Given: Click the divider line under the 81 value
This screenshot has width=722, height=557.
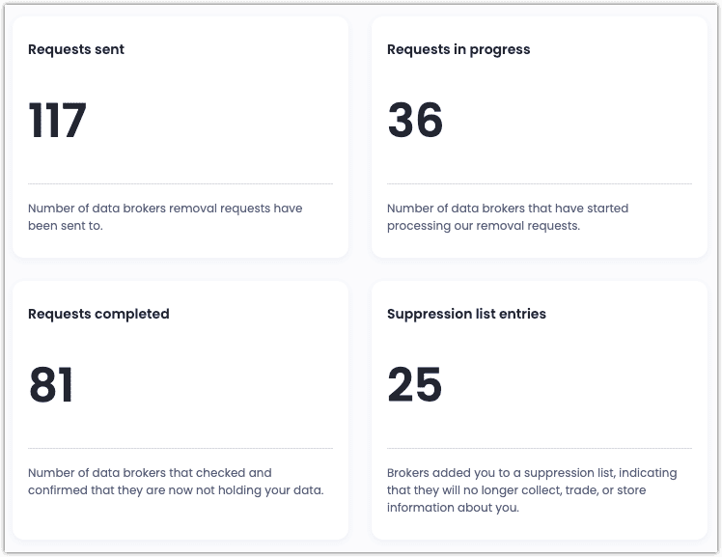Looking at the screenshot, I should point(180,448).
